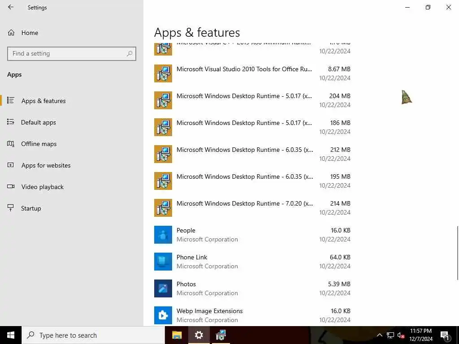
Task: Click the installer icon for Visual Studio 2010 Tools
Action: click(x=163, y=73)
